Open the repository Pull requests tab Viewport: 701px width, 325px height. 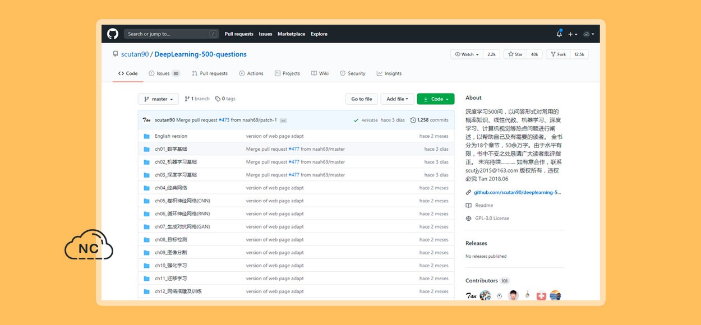(210, 73)
